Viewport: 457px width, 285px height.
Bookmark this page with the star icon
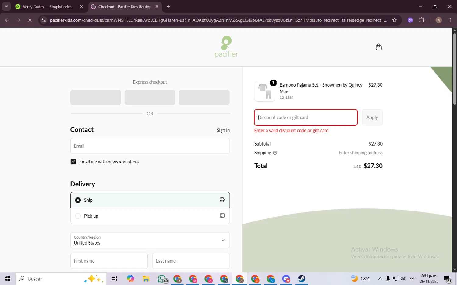(x=394, y=20)
